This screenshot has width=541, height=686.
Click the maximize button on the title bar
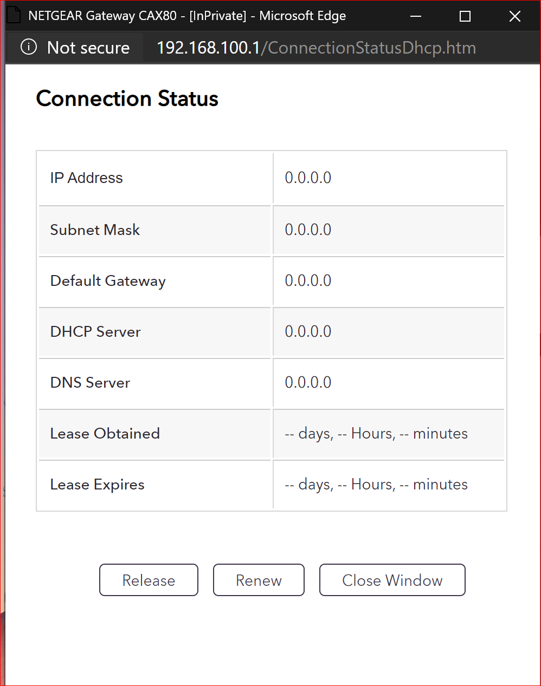click(465, 16)
